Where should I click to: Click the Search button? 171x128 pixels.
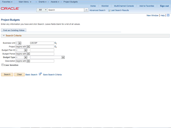click(7, 74)
